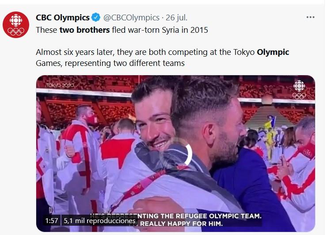Image resolution: width=327 pixels, height=235 pixels.
Task: Open the @CBCOlympics handle link
Action: 131,18
